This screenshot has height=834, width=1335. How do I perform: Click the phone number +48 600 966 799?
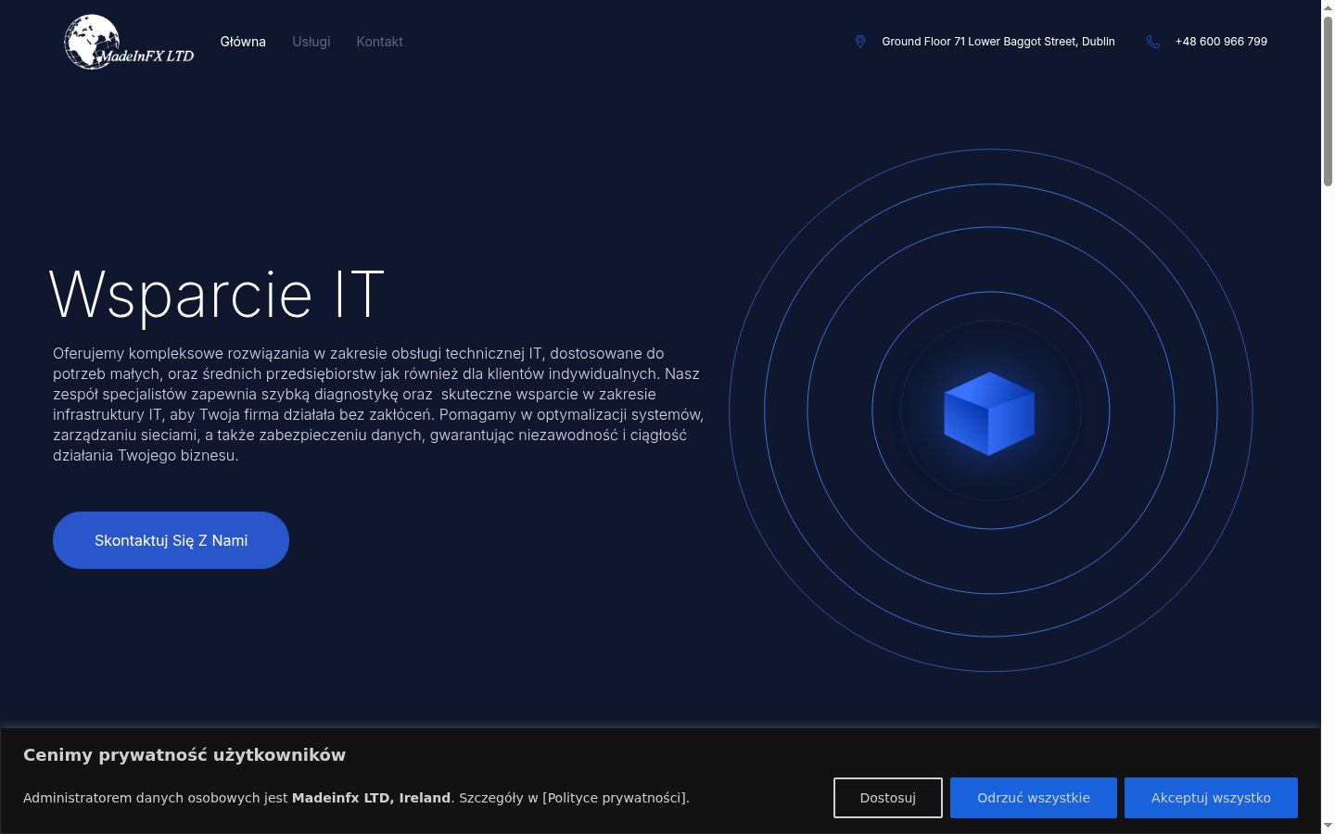[x=1221, y=42]
